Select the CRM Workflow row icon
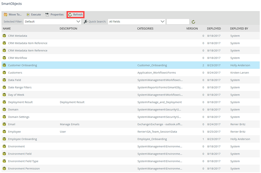Image resolution: width=261 pixels, height=173 pixels. point(4,58)
